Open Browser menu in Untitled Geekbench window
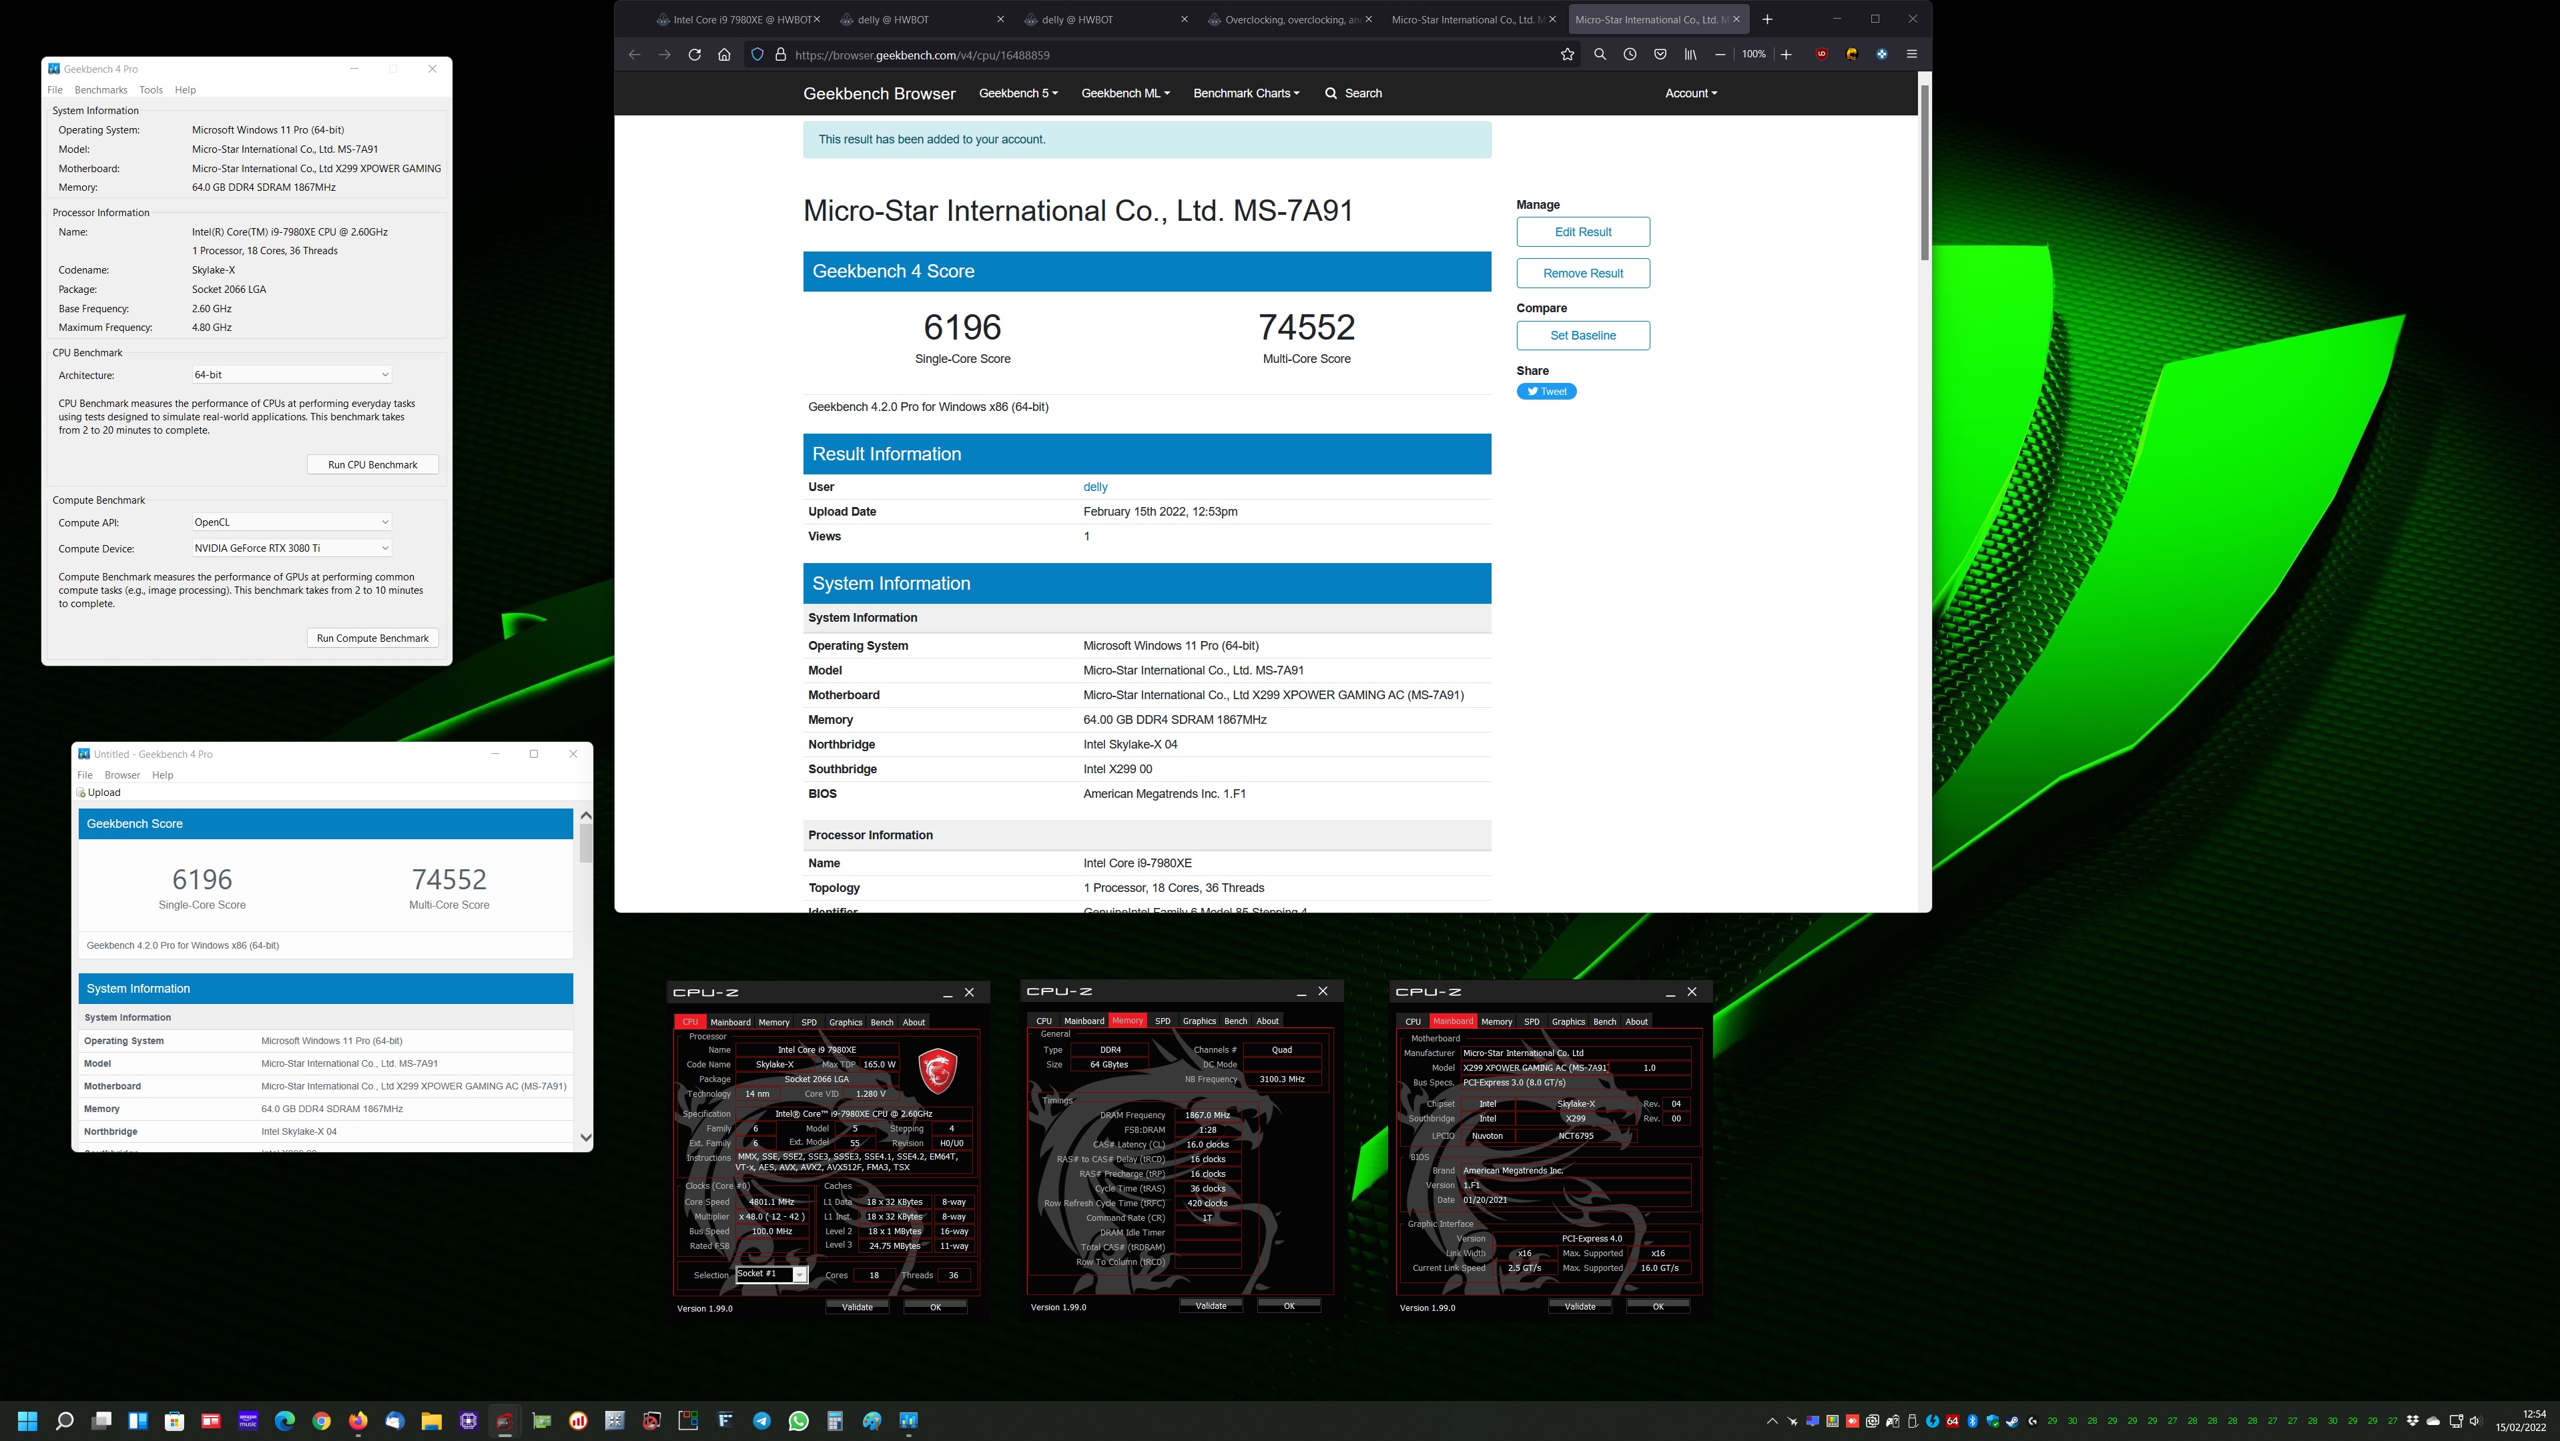This screenshot has height=1441, width=2560. pos(122,775)
